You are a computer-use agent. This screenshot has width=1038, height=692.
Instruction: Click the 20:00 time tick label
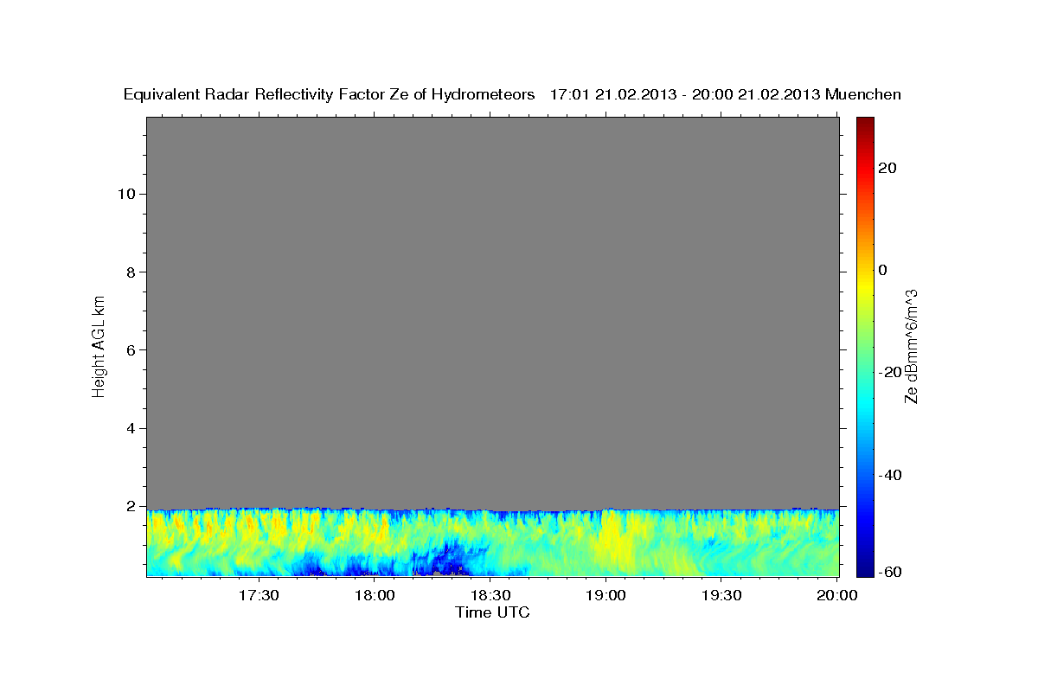tap(837, 595)
